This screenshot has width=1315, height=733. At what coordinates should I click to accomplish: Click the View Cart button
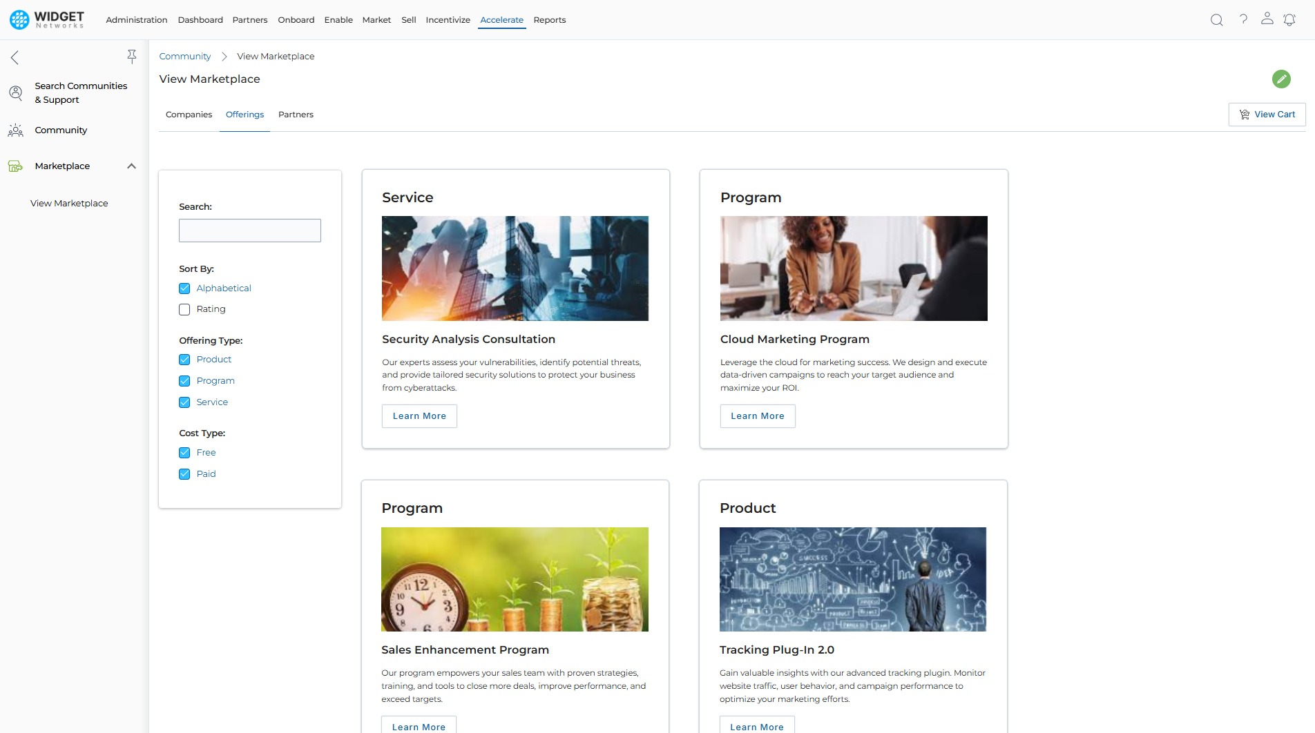(1267, 115)
